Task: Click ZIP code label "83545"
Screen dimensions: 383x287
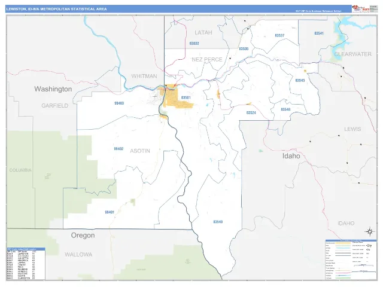Action: (300, 81)
